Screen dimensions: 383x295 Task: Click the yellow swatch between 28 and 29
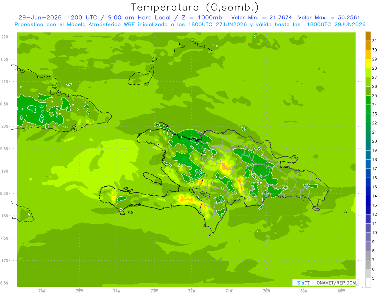coord(368,64)
